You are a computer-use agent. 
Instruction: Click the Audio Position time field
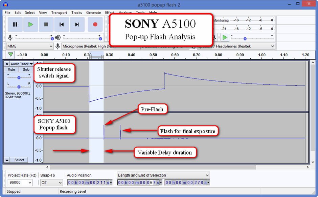(x=89, y=182)
